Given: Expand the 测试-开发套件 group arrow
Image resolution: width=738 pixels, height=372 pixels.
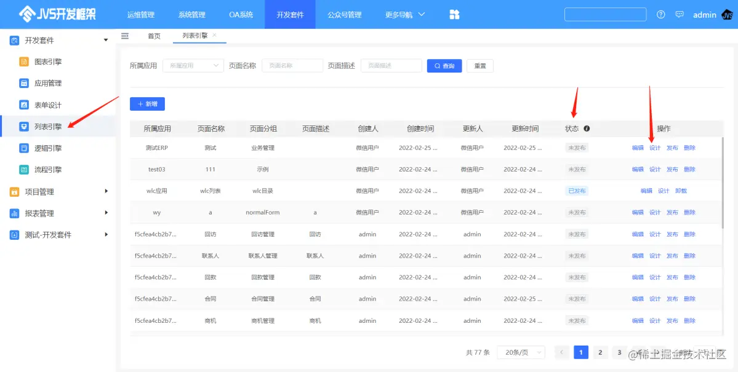Looking at the screenshot, I should pyautogui.click(x=106, y=234).
